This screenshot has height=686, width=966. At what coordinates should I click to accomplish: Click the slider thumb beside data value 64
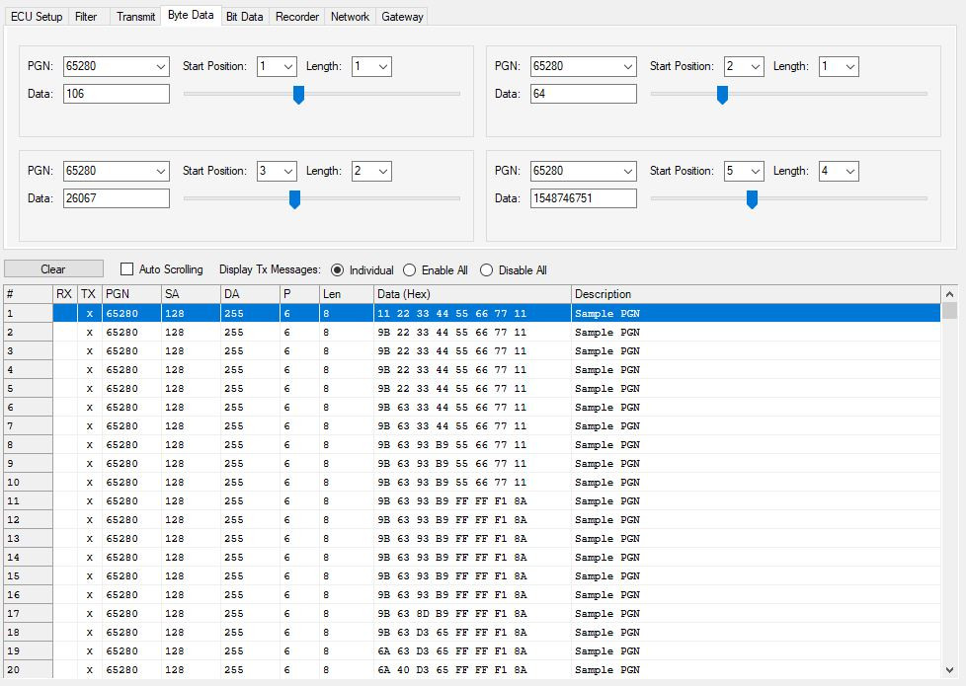(x=722, y=95)
